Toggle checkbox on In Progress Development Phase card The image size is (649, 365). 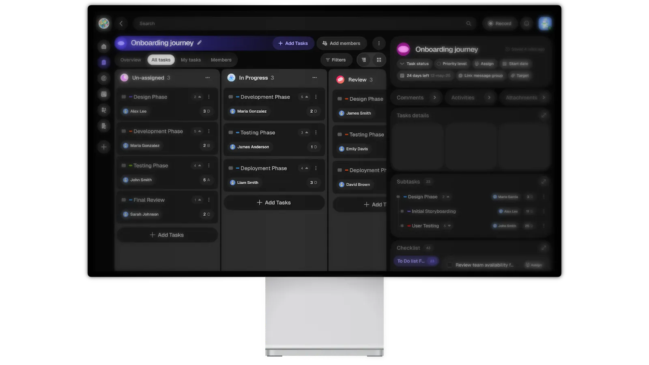(x=231, y=97)
